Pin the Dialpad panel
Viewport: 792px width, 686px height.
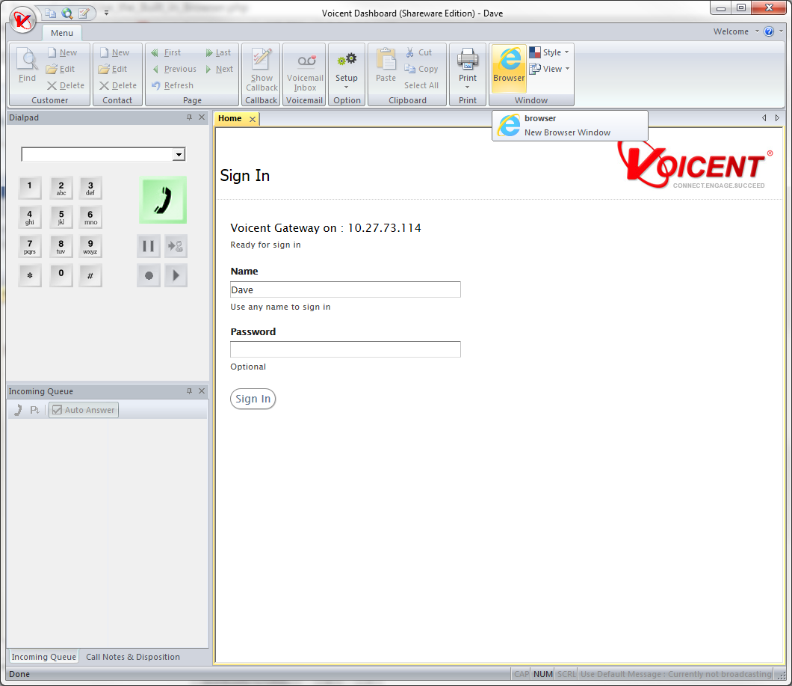pyautogui.click(x=189, y=117)
